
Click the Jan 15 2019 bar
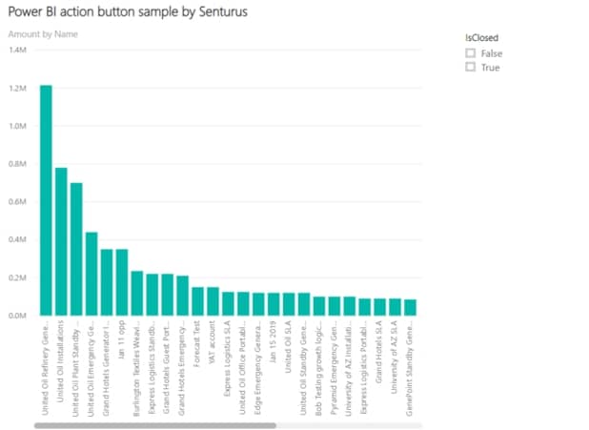[x=274, y=304]
